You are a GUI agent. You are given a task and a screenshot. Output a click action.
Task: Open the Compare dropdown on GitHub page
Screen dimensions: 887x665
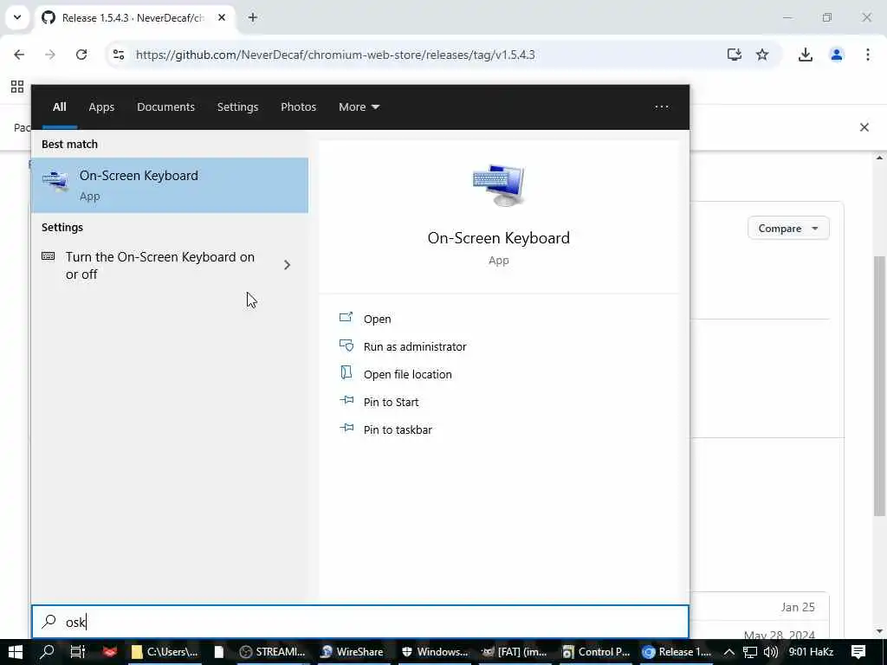[x=788, y=229]
